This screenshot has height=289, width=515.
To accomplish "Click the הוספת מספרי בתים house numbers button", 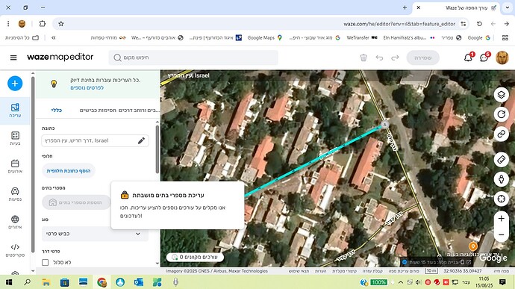I will tap(77, 202).
